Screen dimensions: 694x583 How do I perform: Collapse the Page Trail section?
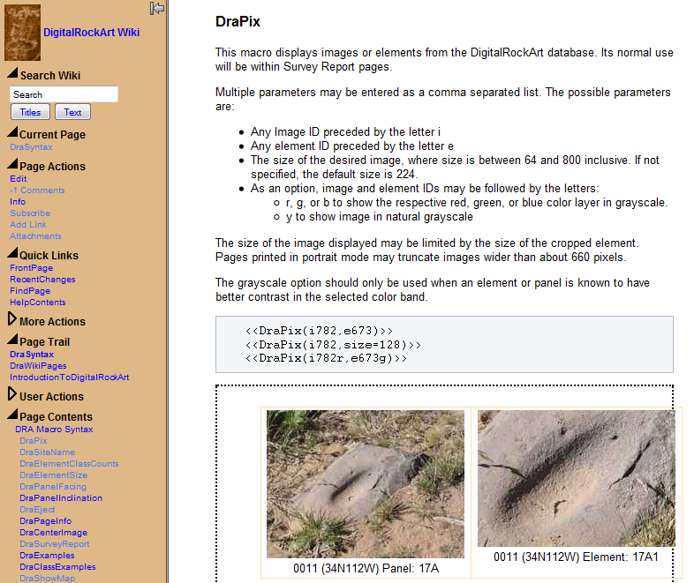(x=12, y=341)
